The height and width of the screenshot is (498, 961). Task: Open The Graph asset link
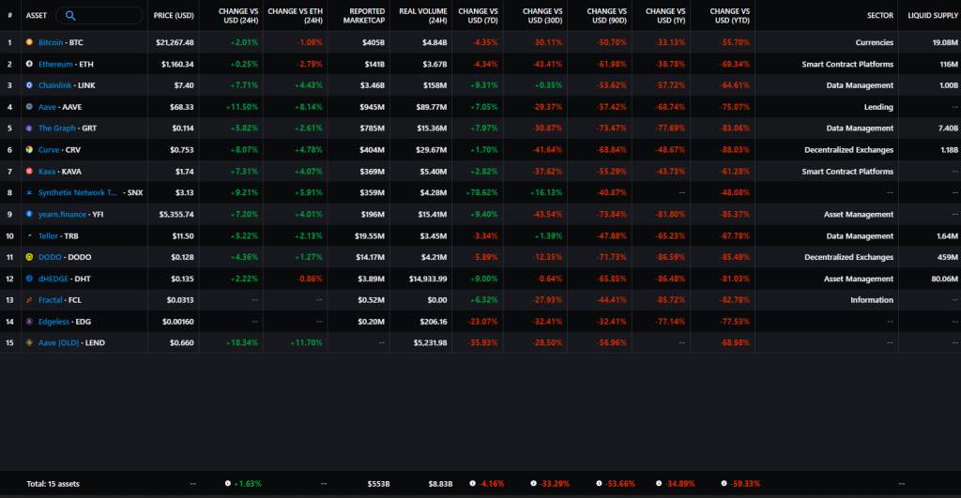(x=57, y=128)
